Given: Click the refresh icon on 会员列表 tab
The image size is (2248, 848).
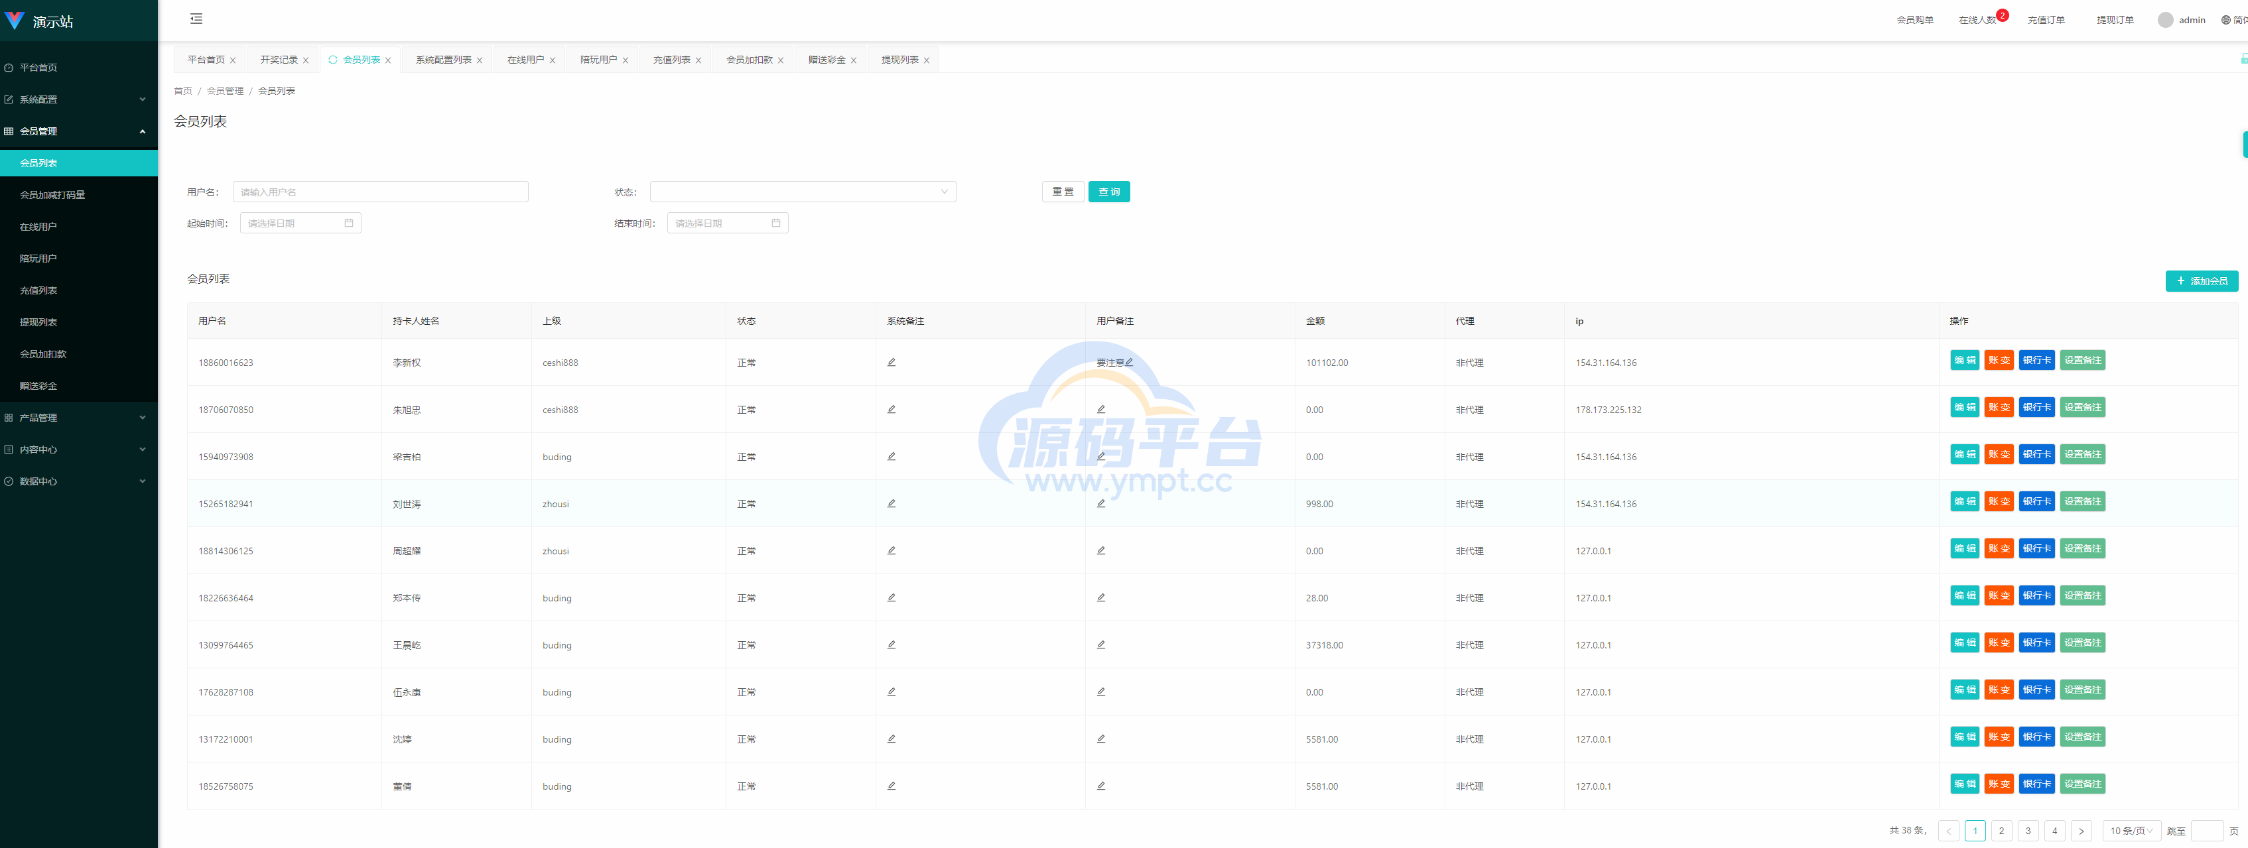Looking at the screenshot, I should [332, 59].
